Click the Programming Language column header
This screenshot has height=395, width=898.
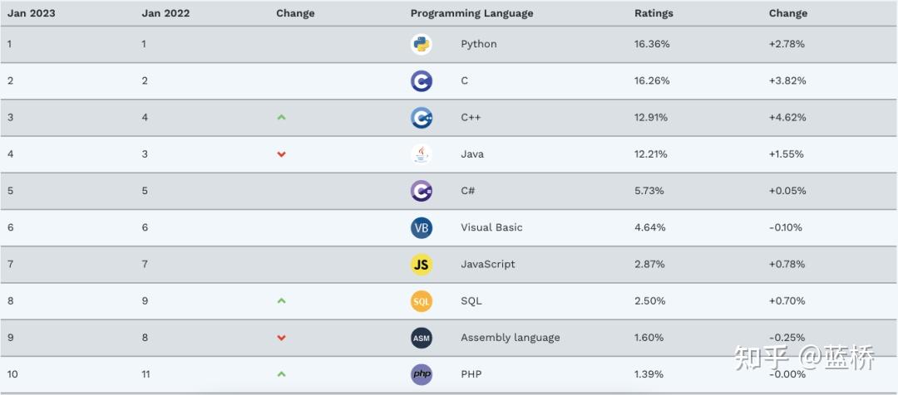tap(471, 13)
